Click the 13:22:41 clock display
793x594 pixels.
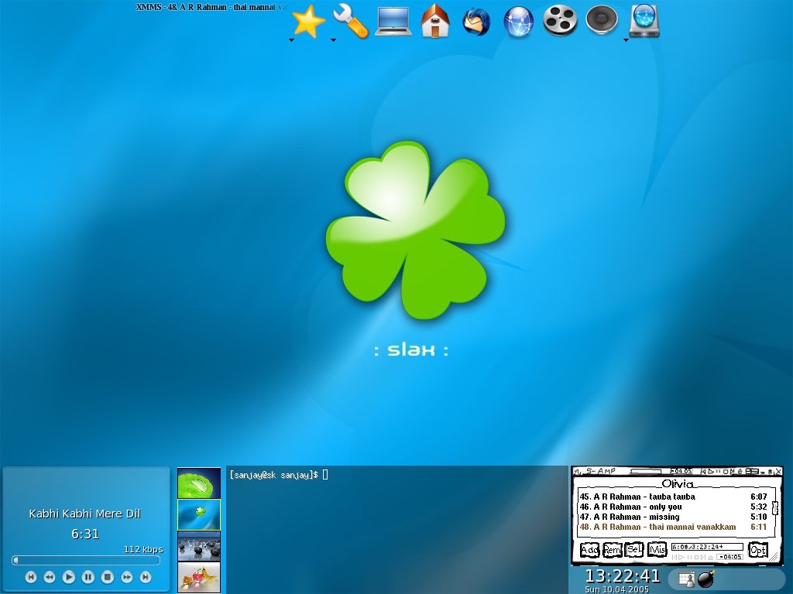(x=623, y=575)
